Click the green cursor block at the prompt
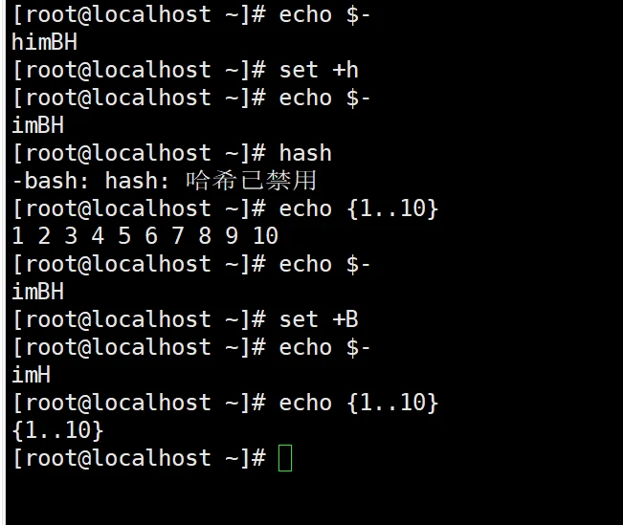This screenshot has height=525, width=623. point(285,458)
